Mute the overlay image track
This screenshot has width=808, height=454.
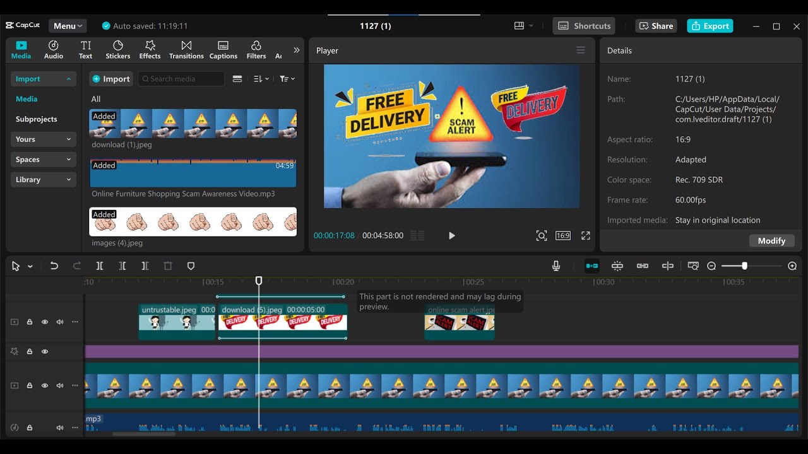60,322
